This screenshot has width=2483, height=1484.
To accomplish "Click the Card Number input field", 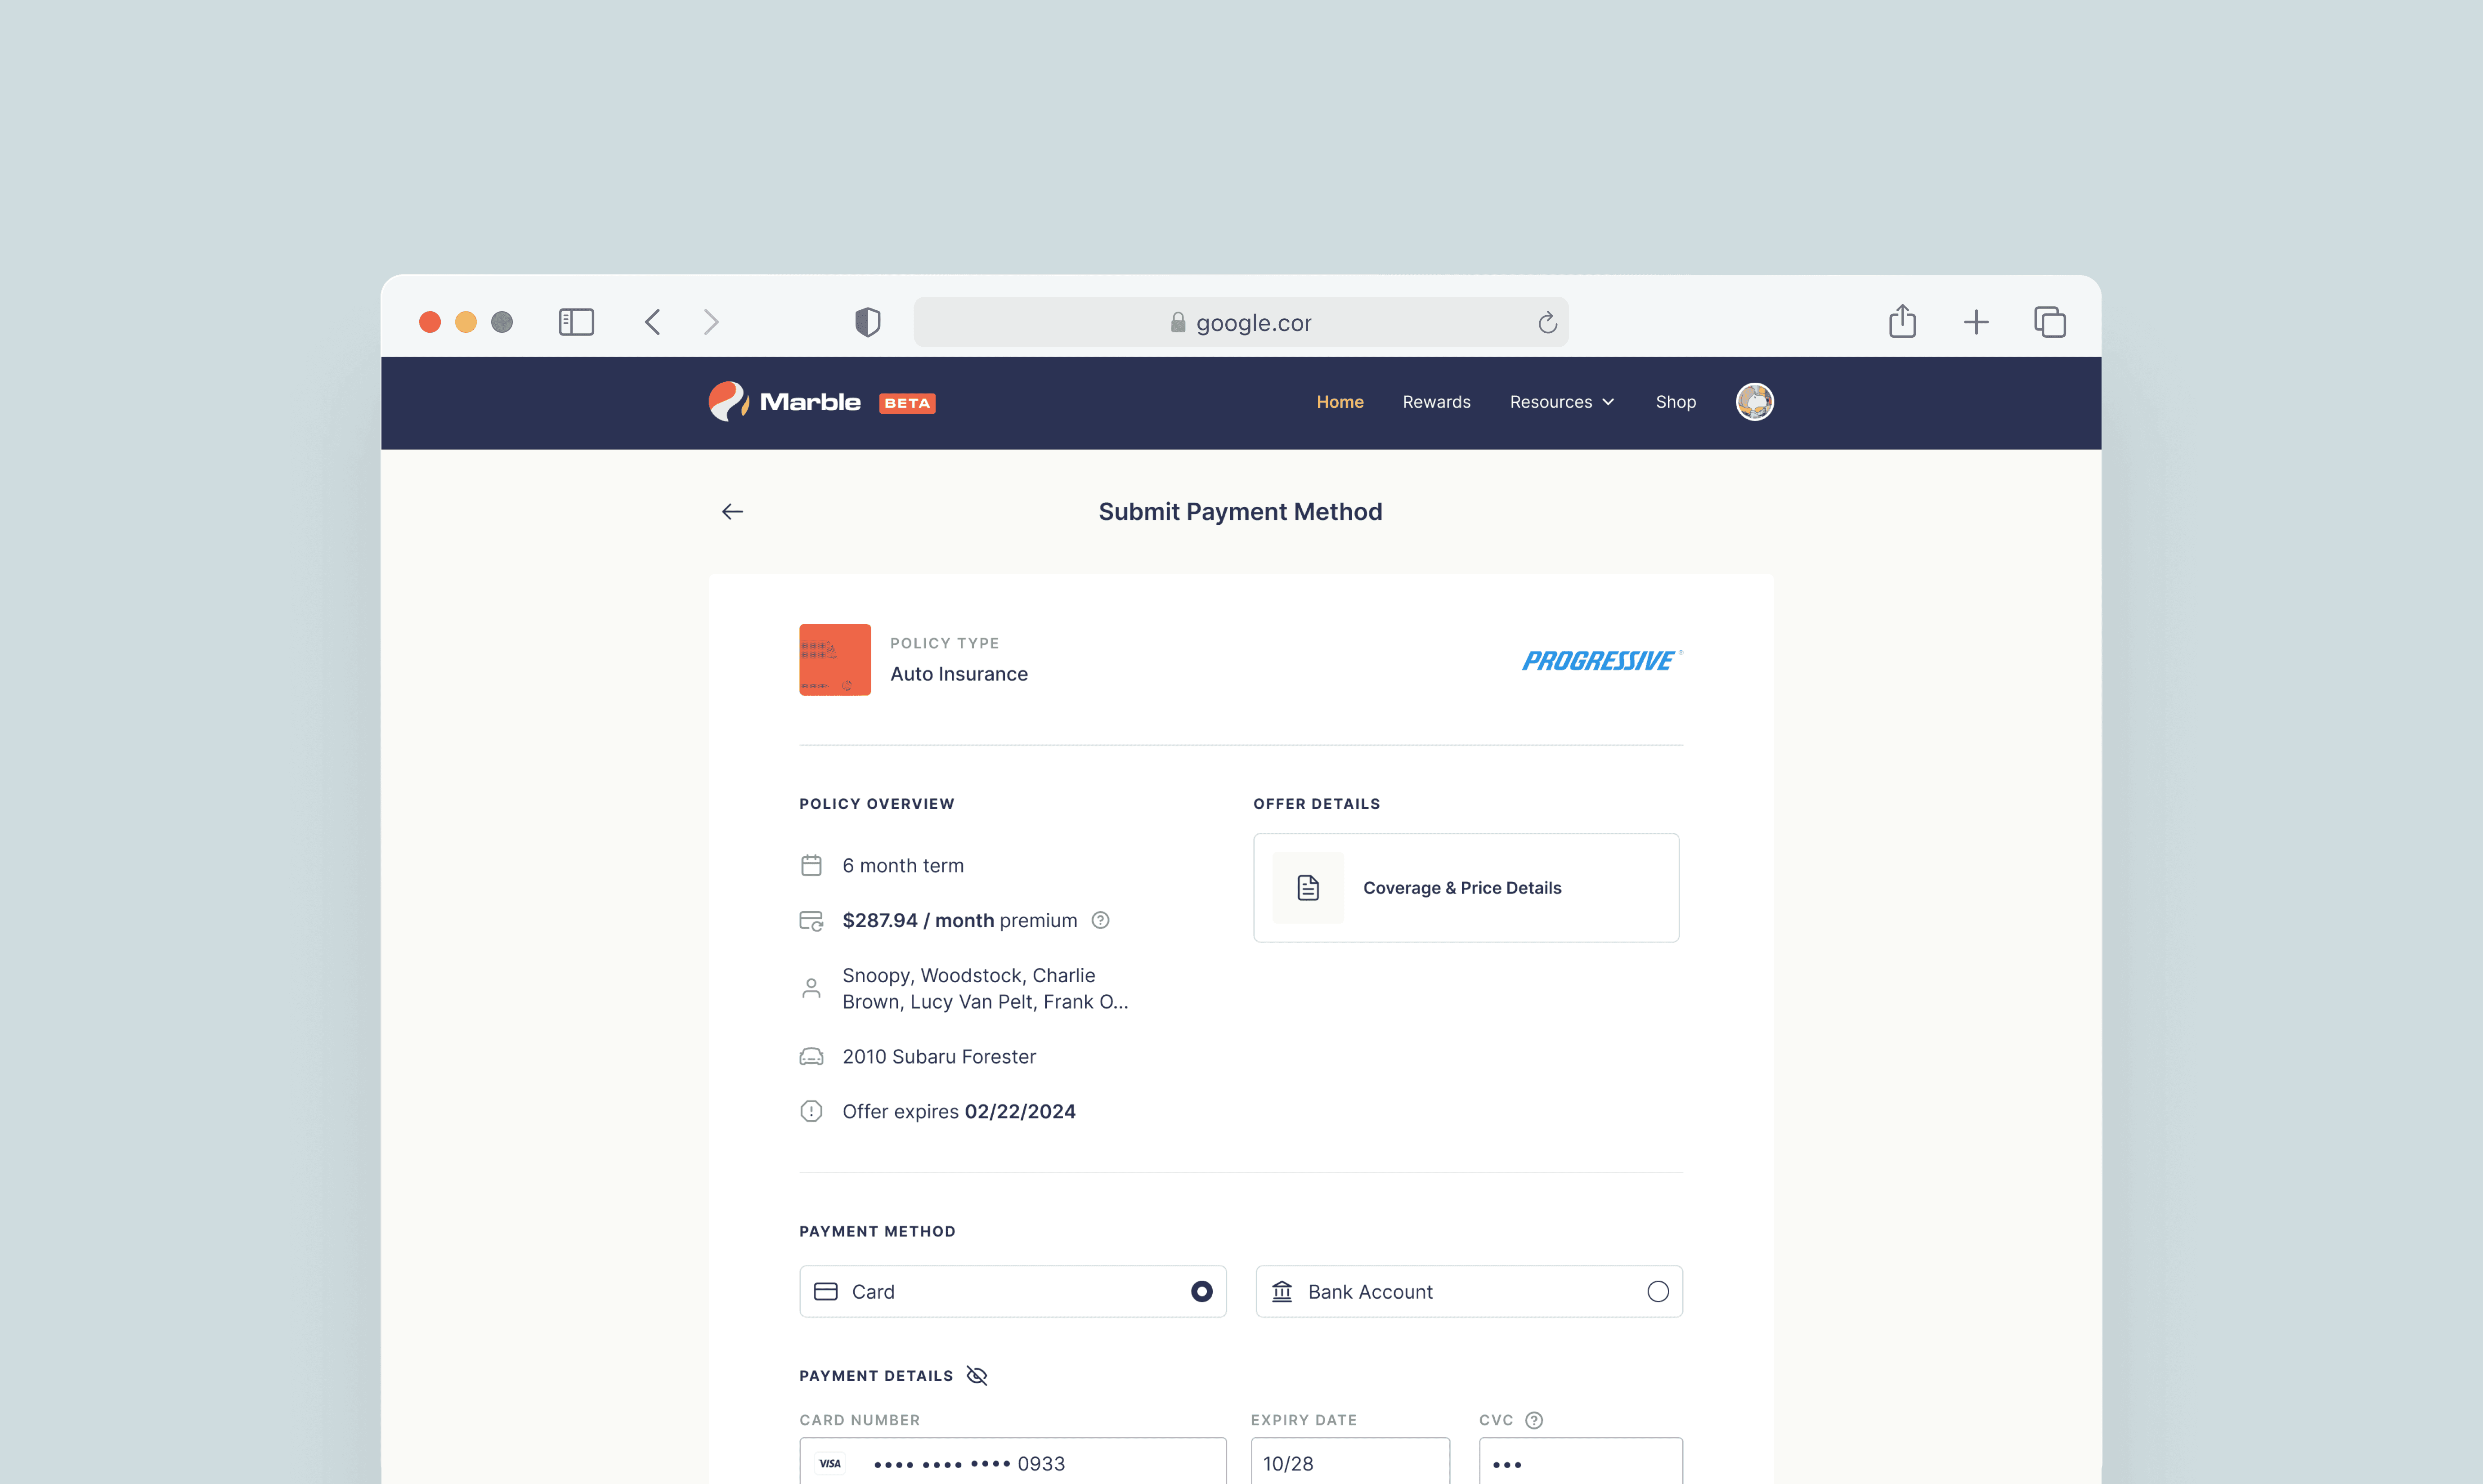I will pyautogui.click(x=1013, y=1462).
